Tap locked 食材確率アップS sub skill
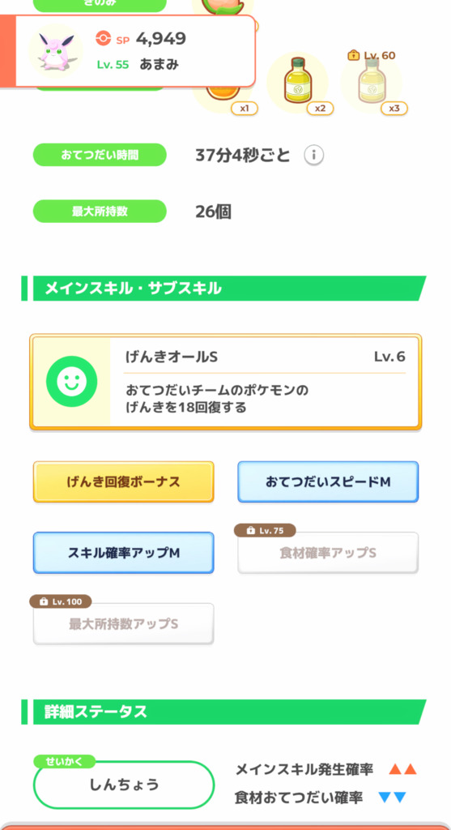This screenshot has width=451, height=830. (x=328, y=553)
